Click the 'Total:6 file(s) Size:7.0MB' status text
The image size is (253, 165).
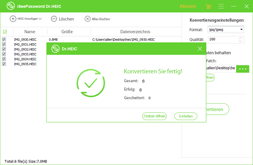click(x=26, y=161)
